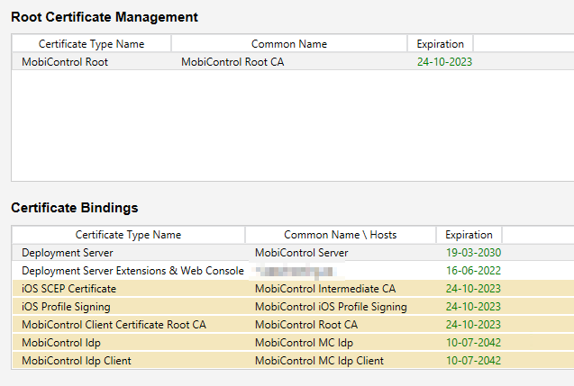Click Certificate Type Name header in root certificates table
The height and width of the screenshot is (386, 574).
coord(91,44)
